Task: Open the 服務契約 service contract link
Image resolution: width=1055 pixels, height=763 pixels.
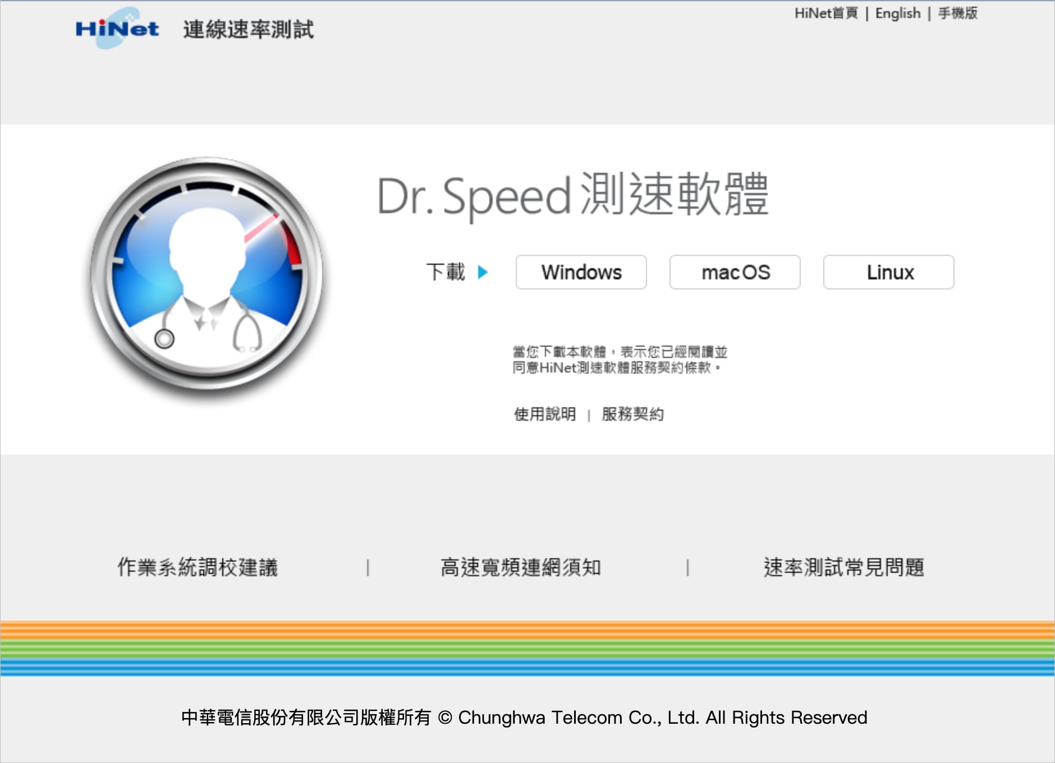Action: coord(632,414)
